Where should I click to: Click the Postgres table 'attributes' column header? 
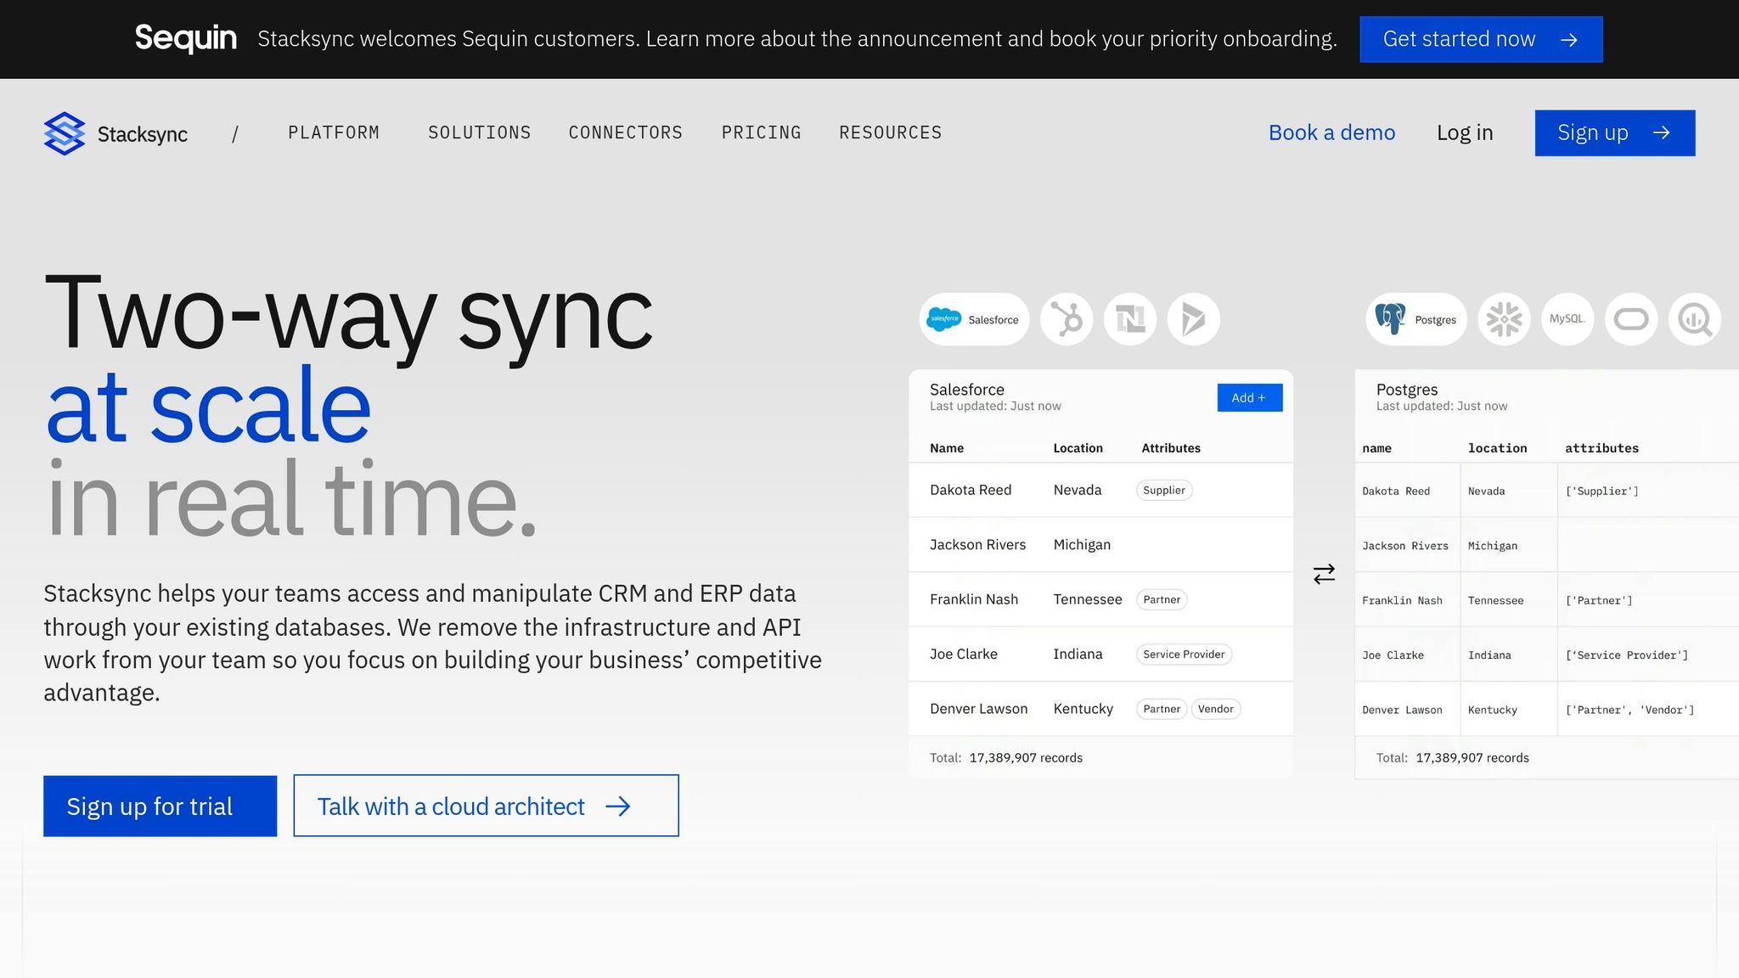coord(1601,448)
